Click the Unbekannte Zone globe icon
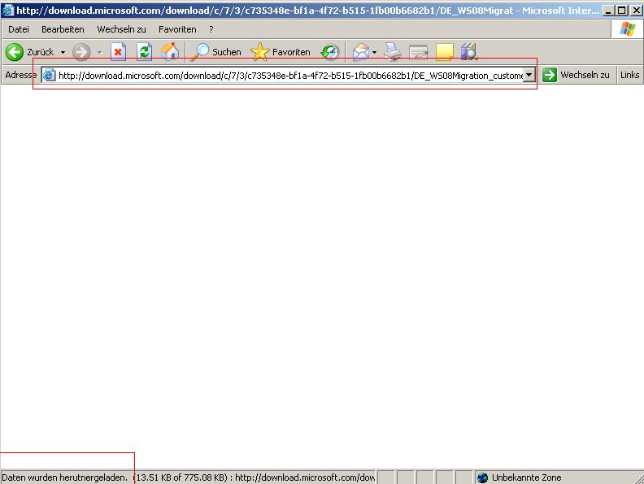This screenshot has height=484, width=644. pos(482,477)
